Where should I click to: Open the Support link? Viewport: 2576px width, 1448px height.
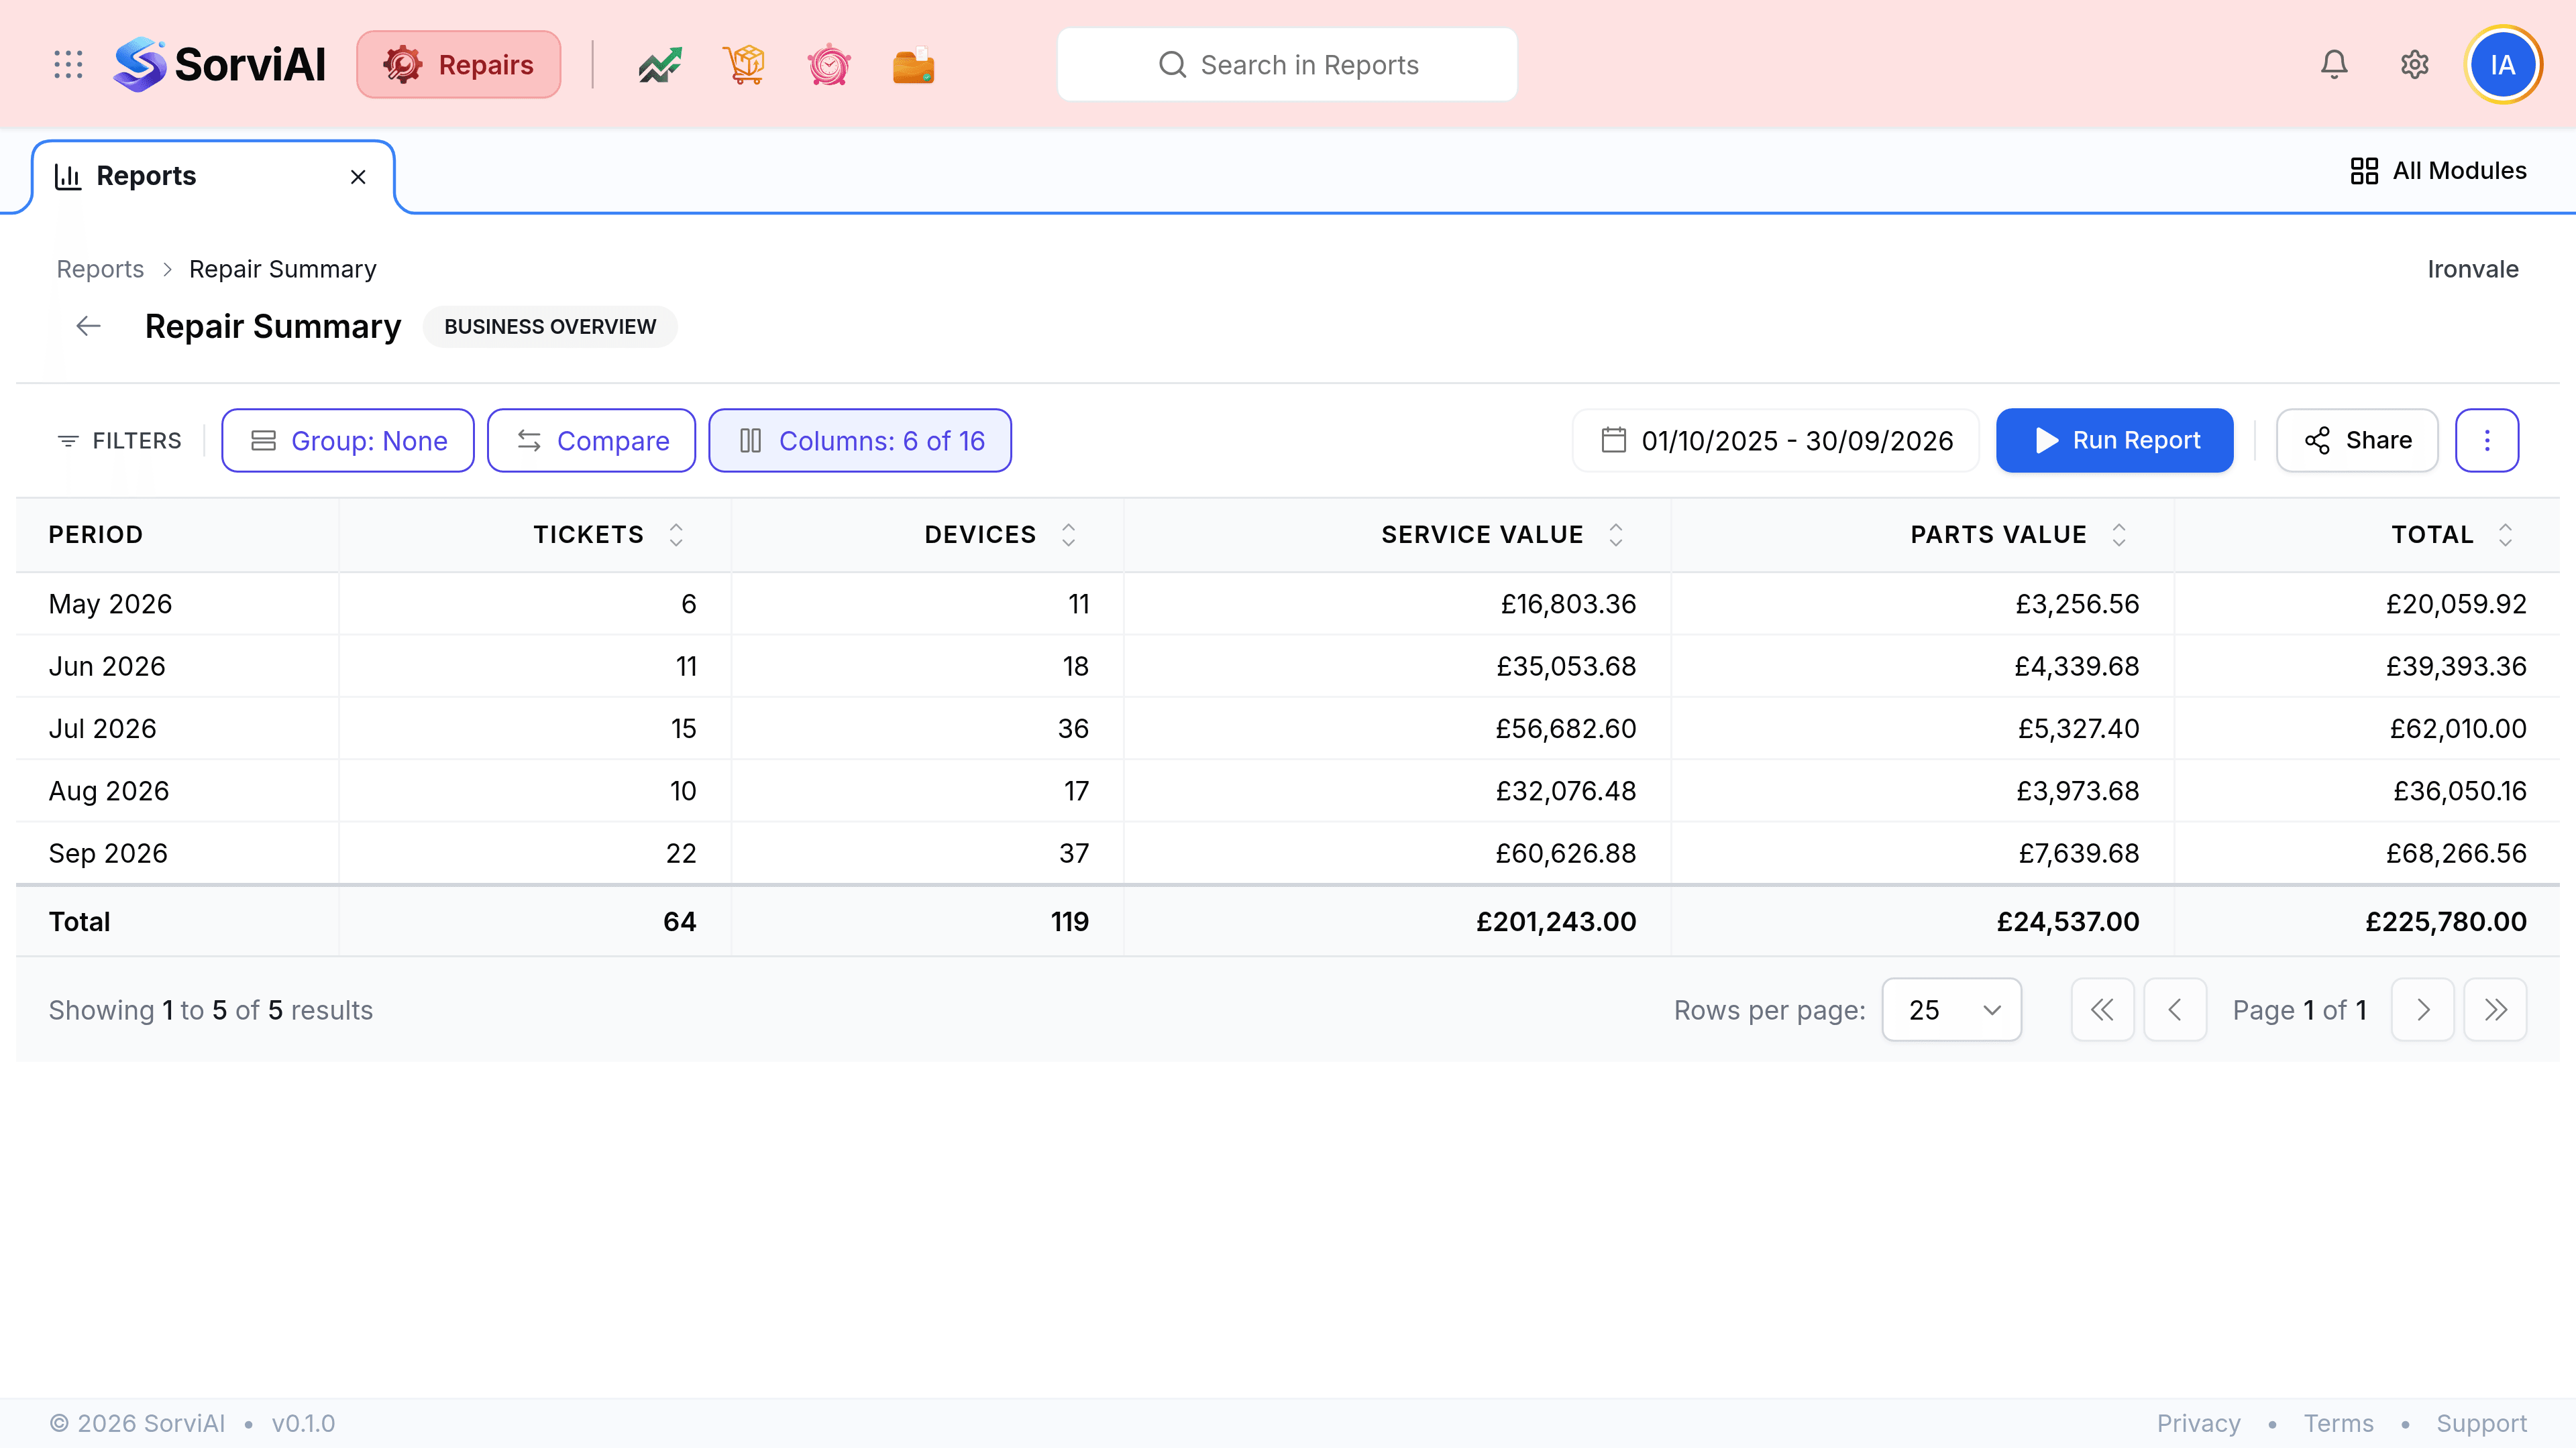coord(2481,1423)
